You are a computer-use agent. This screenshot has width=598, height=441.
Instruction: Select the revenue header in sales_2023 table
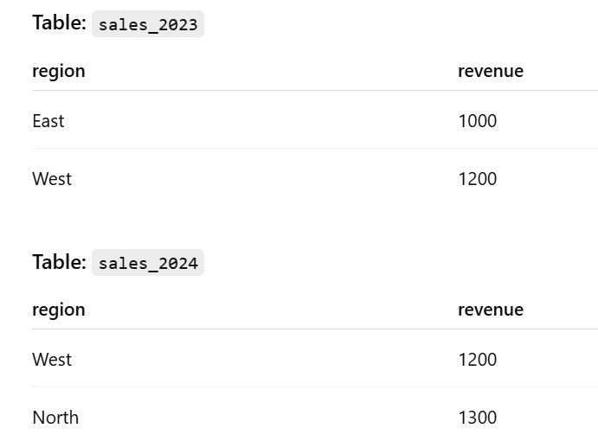click(x=491, y=71)
